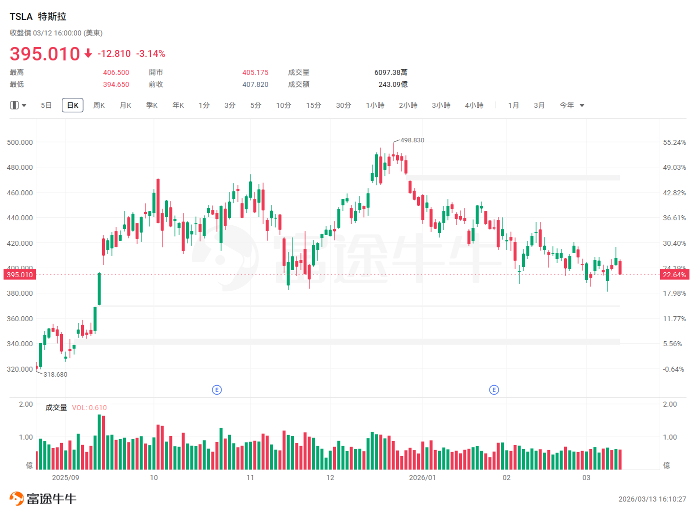Set range to 1月

(513, 105)
